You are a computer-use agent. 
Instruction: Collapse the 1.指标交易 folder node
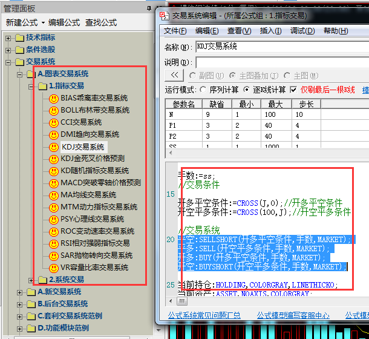pos(31,86)
